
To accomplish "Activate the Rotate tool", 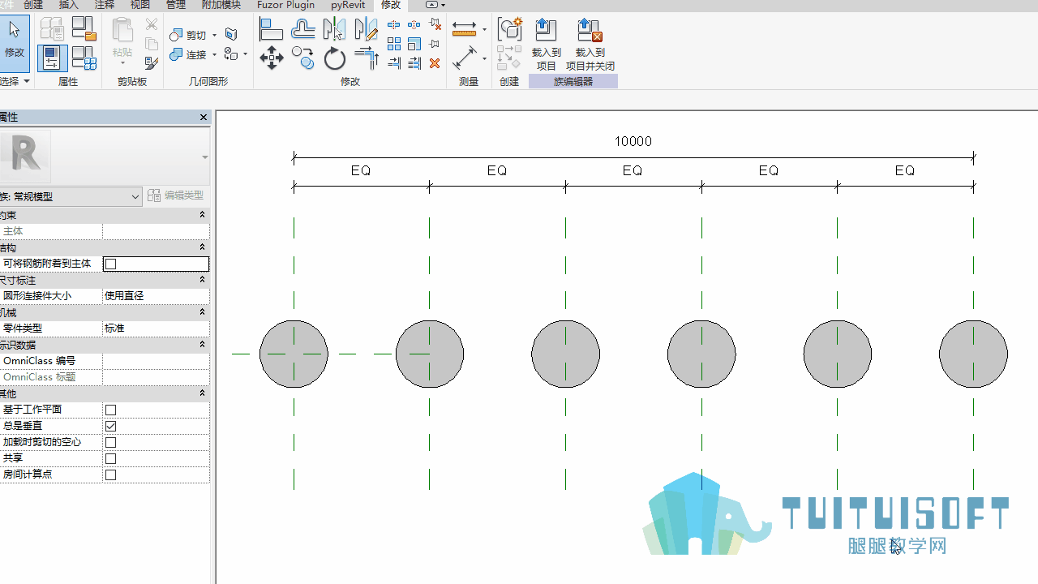I will coord(335,58).
